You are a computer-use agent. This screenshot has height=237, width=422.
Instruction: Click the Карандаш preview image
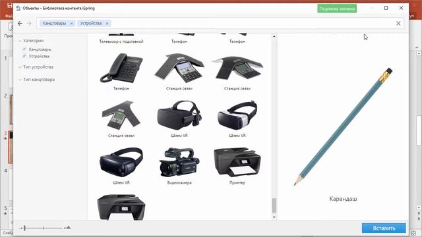coord(343,127)
